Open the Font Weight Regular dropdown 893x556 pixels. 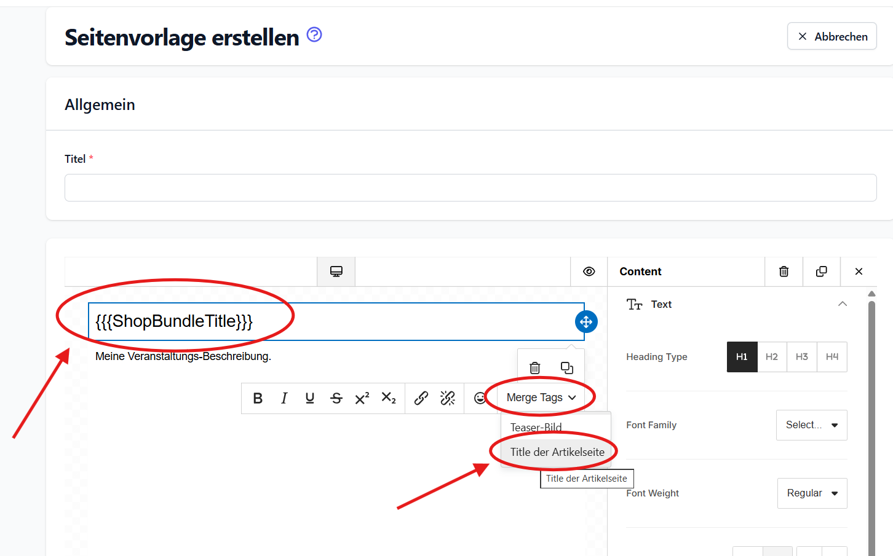tap(812, 493)
